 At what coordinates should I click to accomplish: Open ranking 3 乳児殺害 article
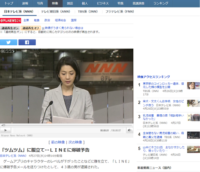pyautogui.click(x=163, y=117)
